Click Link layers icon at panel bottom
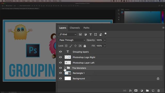 [125, 91]
